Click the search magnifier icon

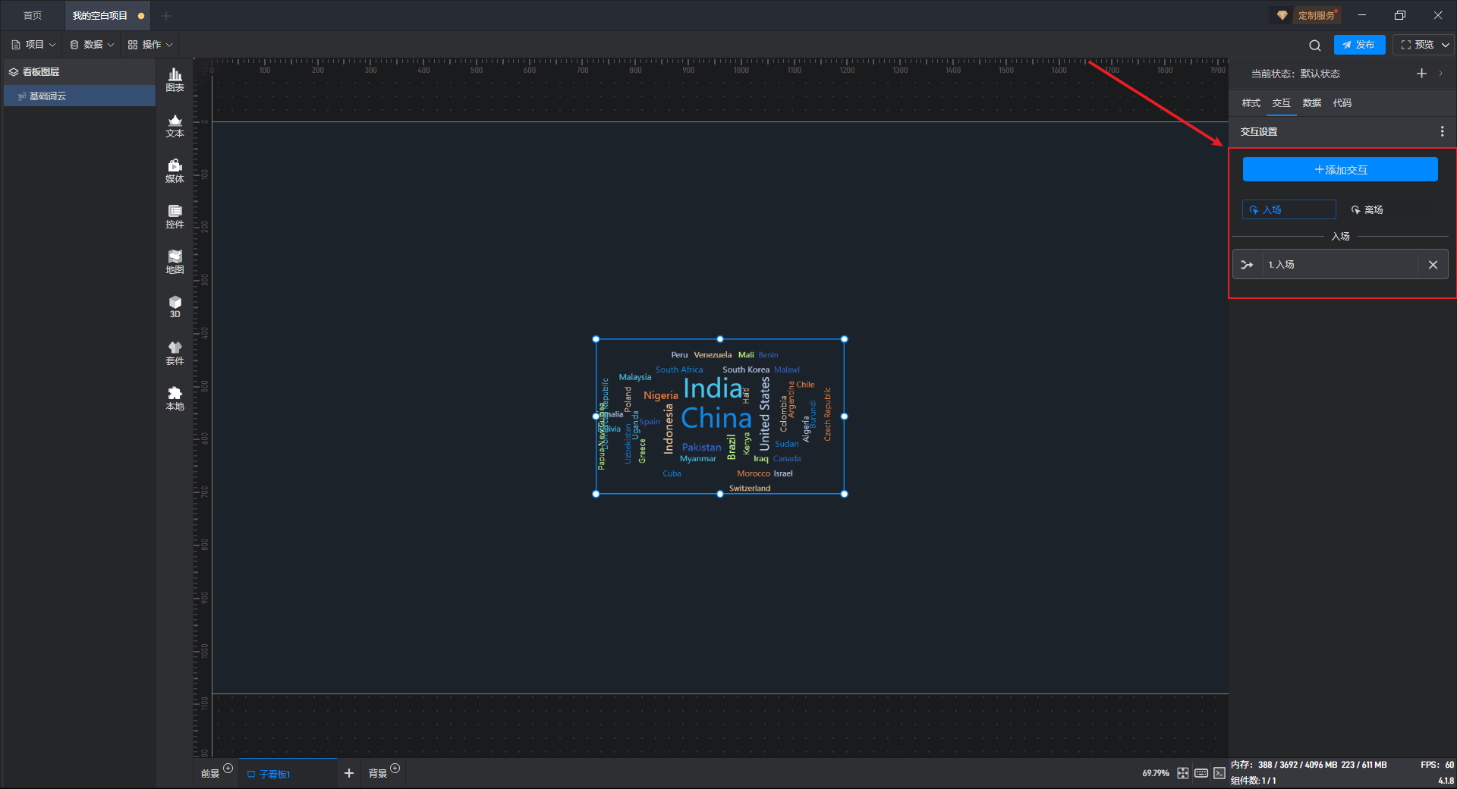point(1315,46)
